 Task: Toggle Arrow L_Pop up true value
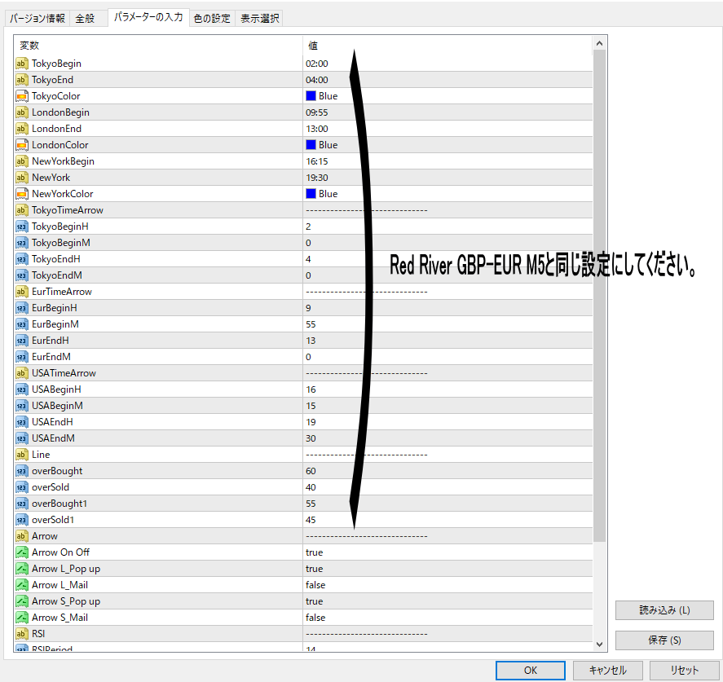315,569
